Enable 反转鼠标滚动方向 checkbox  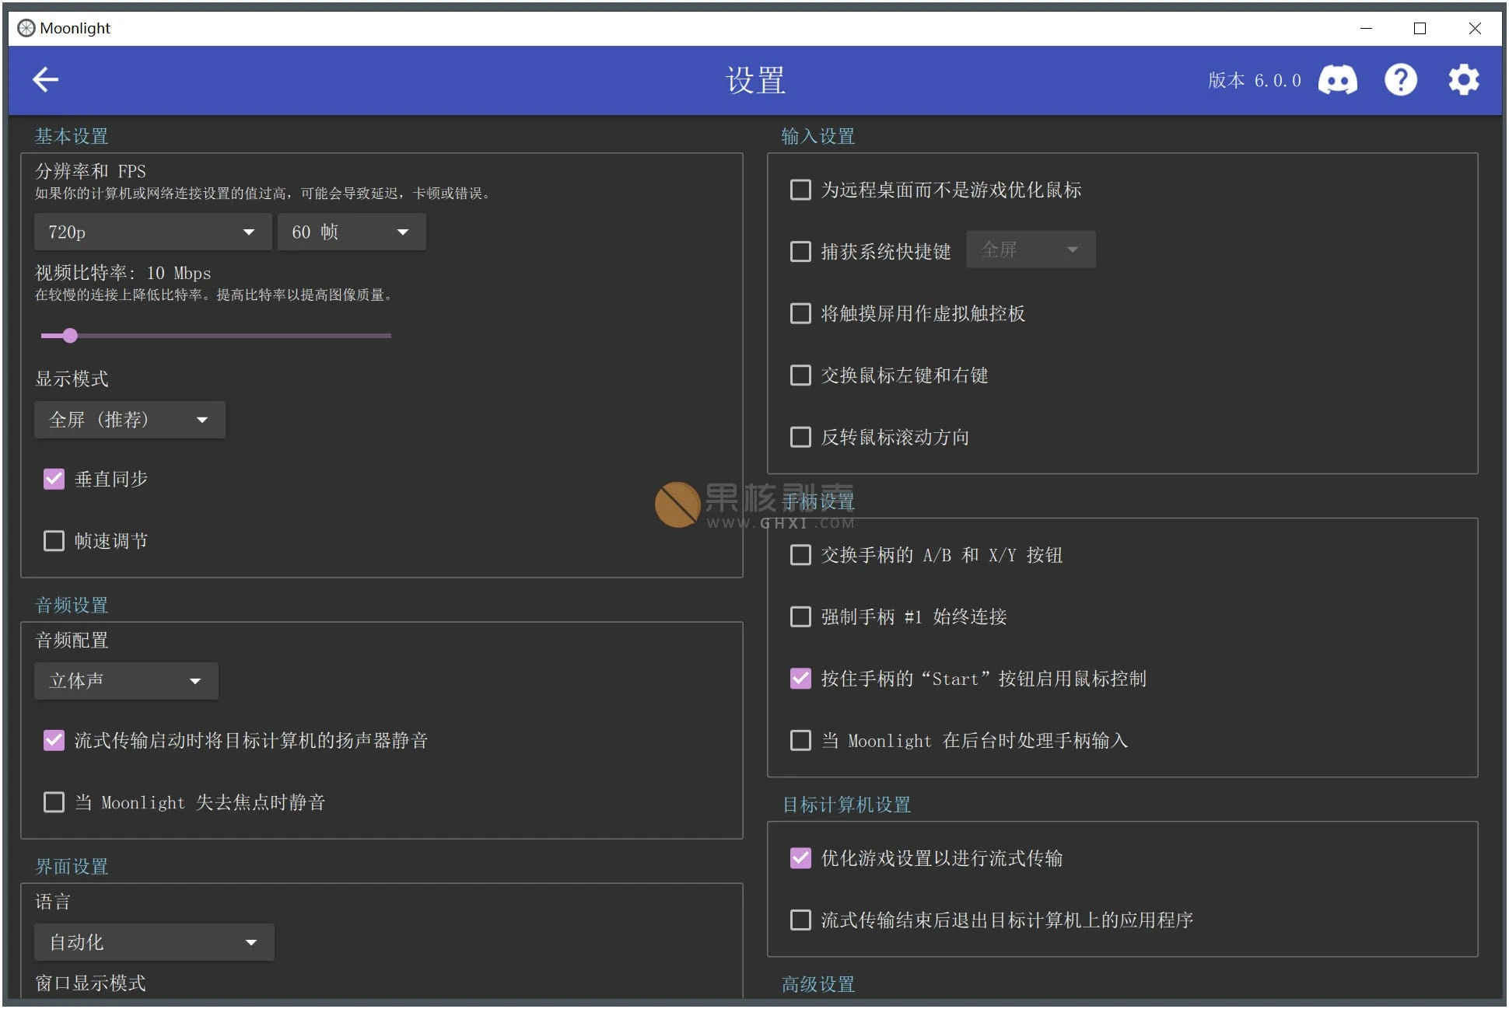point(800,437)
